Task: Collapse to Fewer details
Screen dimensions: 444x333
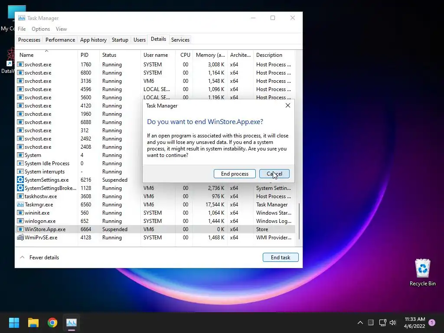Action: tap(39, 258)
